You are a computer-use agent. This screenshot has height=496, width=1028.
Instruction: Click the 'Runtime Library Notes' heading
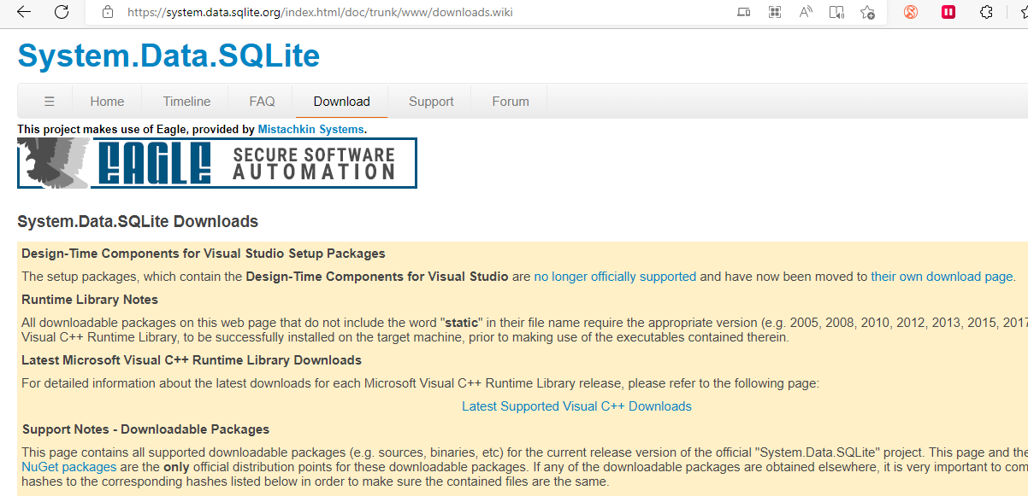90,300
